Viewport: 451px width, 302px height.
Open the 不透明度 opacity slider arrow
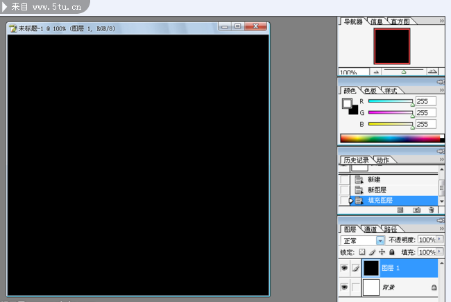pyautogui.click(x=441, y=240)
